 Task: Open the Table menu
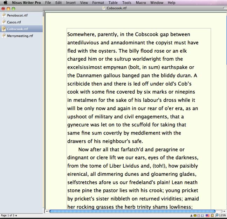click(x=113, y=3)
